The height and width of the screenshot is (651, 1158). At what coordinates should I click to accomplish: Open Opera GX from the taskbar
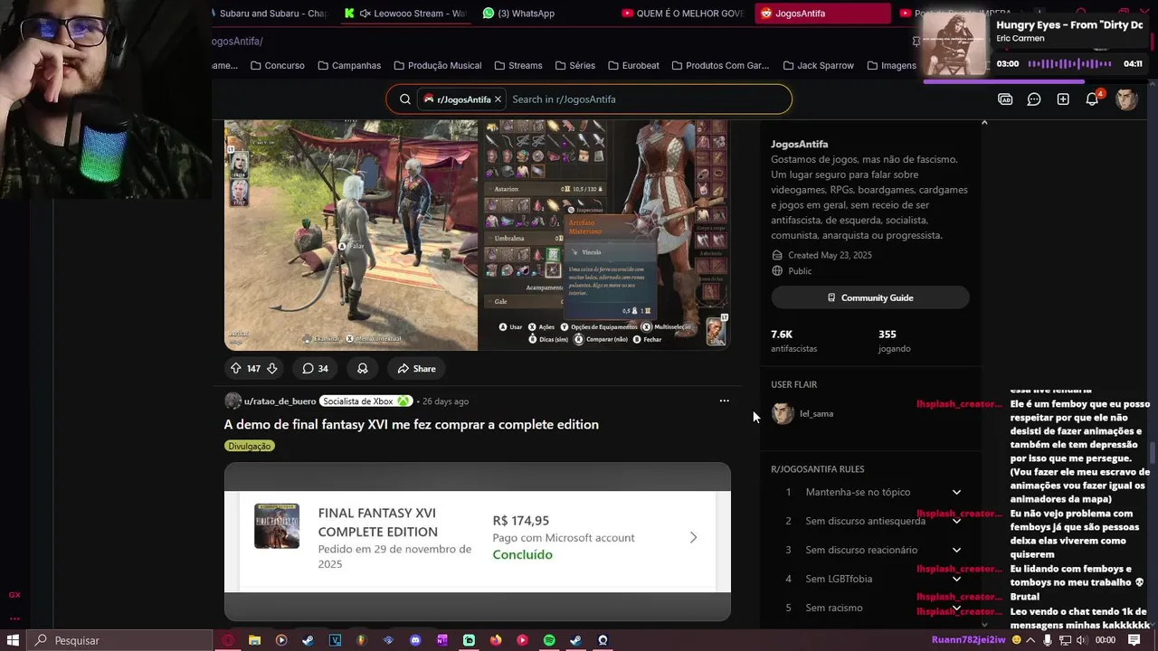pyautogui.click(x=228, y=640)
